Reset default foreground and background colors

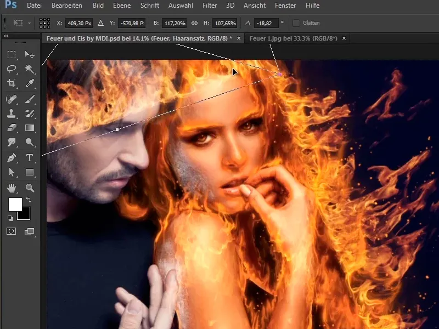pyautogui.click(x=10, y=218)
